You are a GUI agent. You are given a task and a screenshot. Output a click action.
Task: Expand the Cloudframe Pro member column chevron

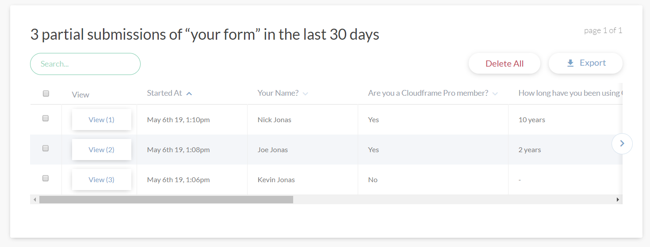[x=495, y=94]
